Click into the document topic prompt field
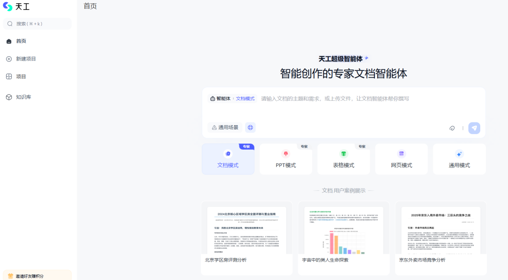 (x=335, y=98)
